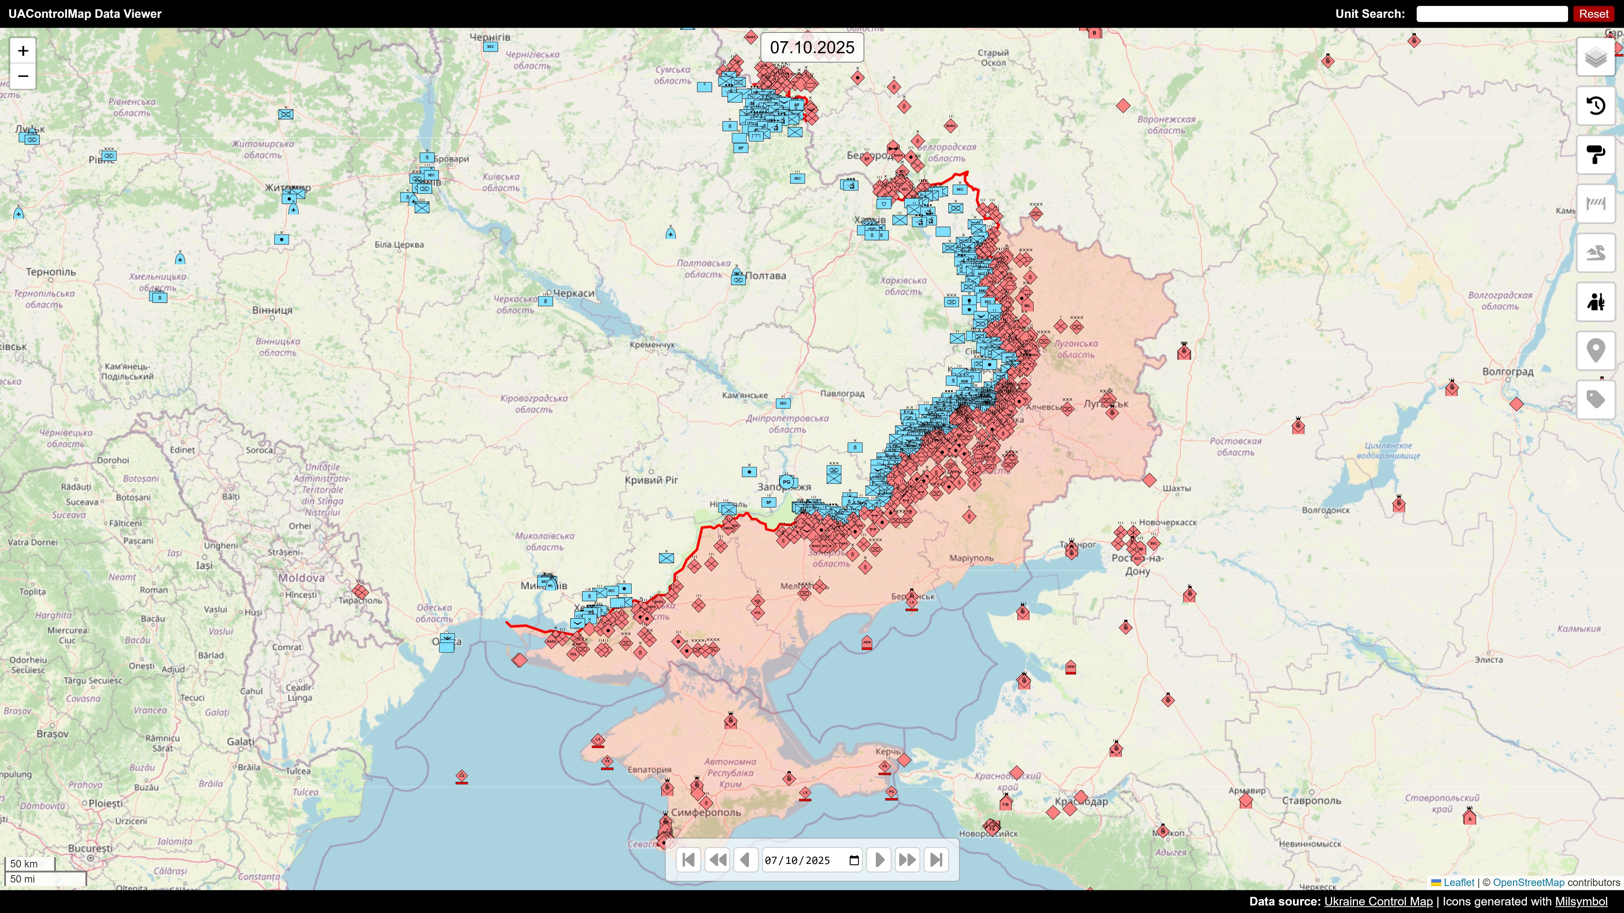Rewind fast with double-left arrows
The image size is (1624, 913).
[x=717, y=860]
